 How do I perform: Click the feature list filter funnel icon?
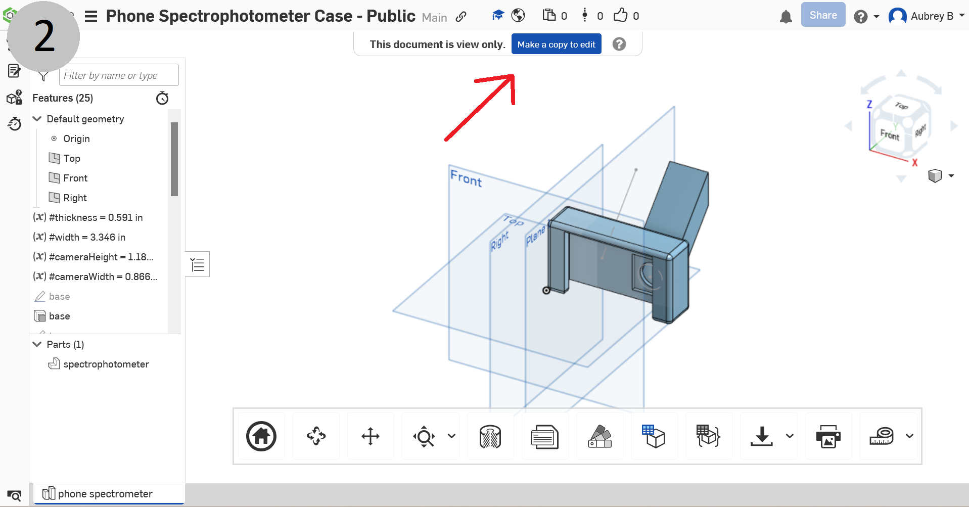point(44,76)
